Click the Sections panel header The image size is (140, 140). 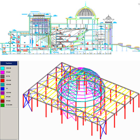[x=9, y=63]
